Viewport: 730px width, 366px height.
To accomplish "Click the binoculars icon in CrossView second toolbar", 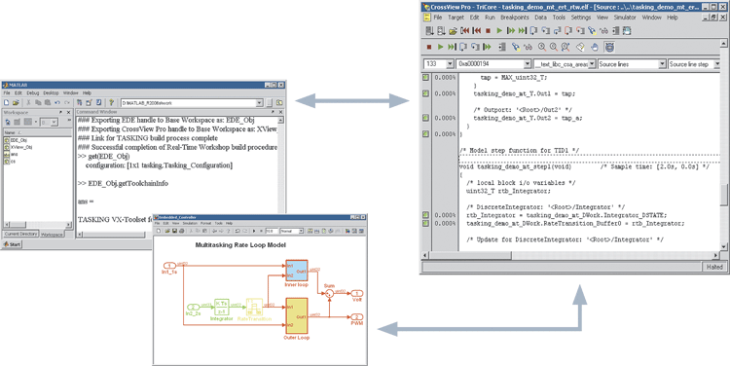I will click(x=528, y=47).
